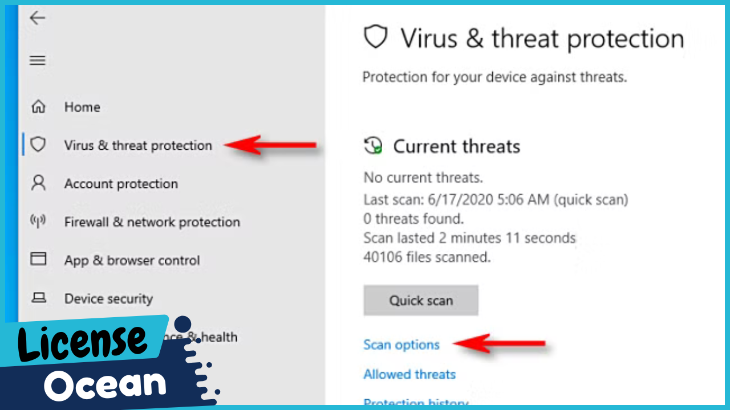Open App & browser control page
This screenshot has height=410, width=730.
[x=132, y=260]
